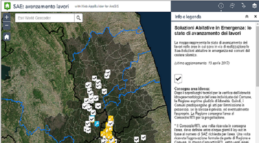Open the layer list widget

tap(254, 6)
